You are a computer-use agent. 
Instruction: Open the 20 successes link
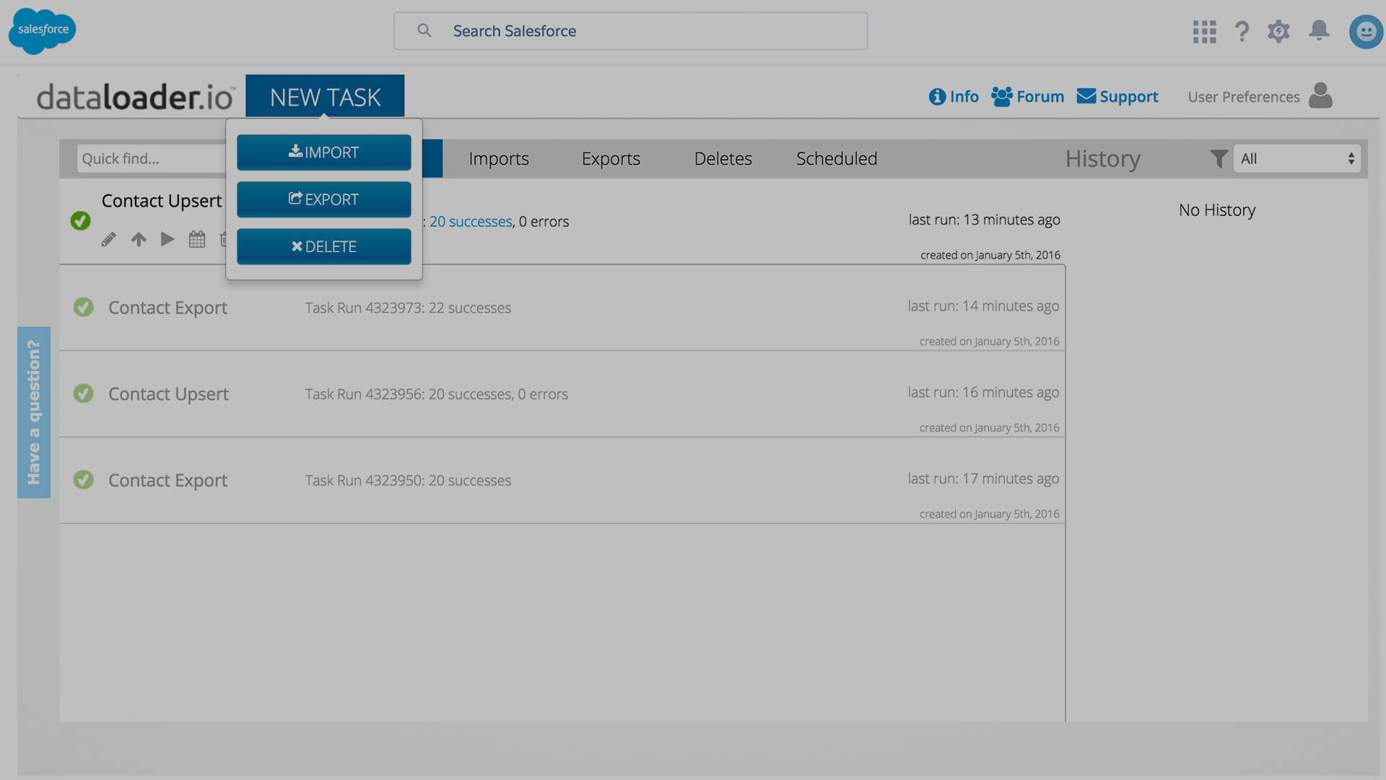coord(471,222)
